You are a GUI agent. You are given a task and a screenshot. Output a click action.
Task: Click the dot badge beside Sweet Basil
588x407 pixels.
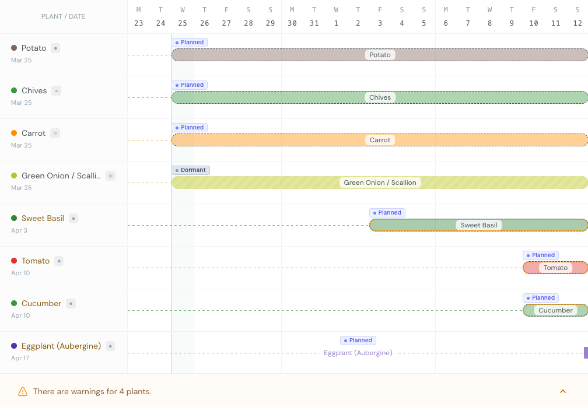pos(73,219)
